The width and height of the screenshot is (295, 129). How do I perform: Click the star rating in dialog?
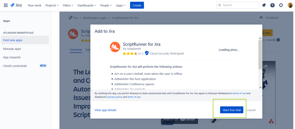130,54
